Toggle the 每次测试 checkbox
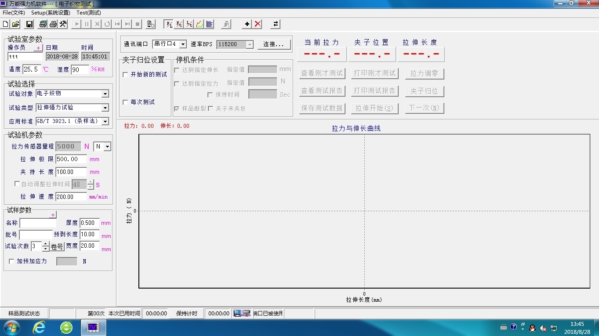 click(126, 102)
